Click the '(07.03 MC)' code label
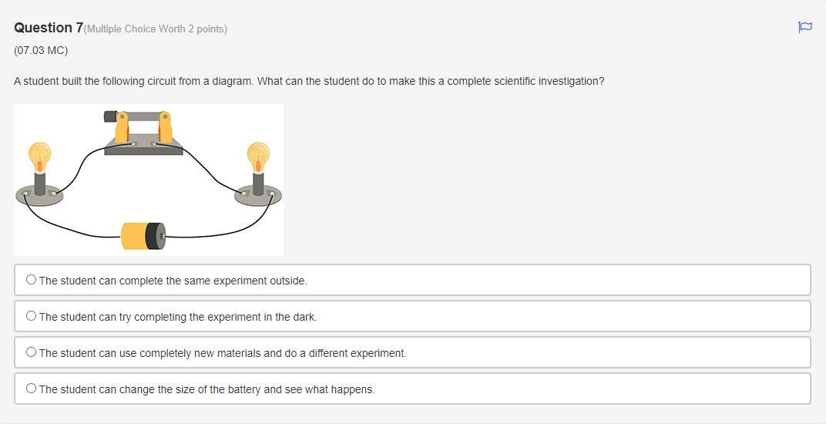Image resolution: width=826 pixels, height=424 pixels. point(41,50)
